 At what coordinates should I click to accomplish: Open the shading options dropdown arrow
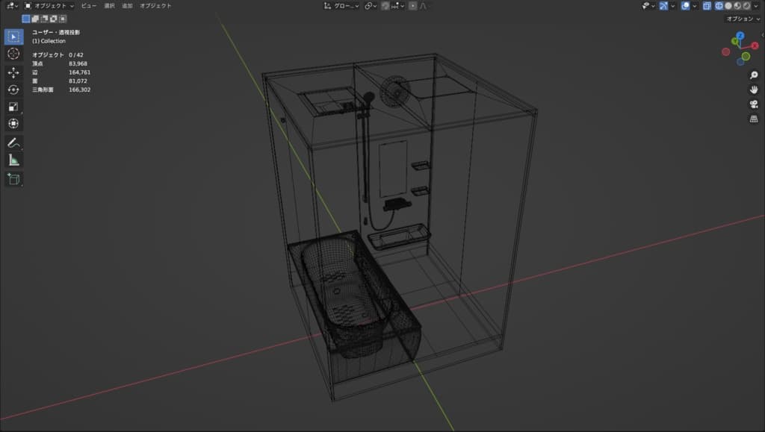[757, 6]
